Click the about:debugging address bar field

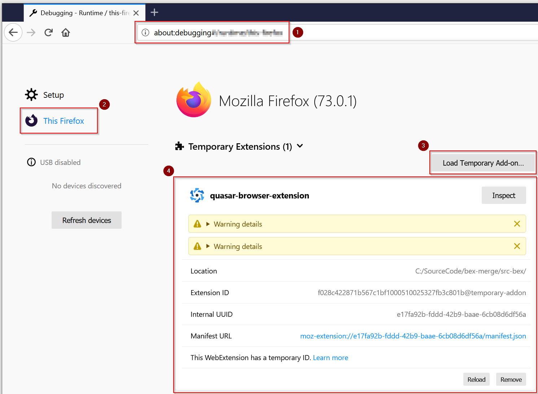click(x=216, y=33)
